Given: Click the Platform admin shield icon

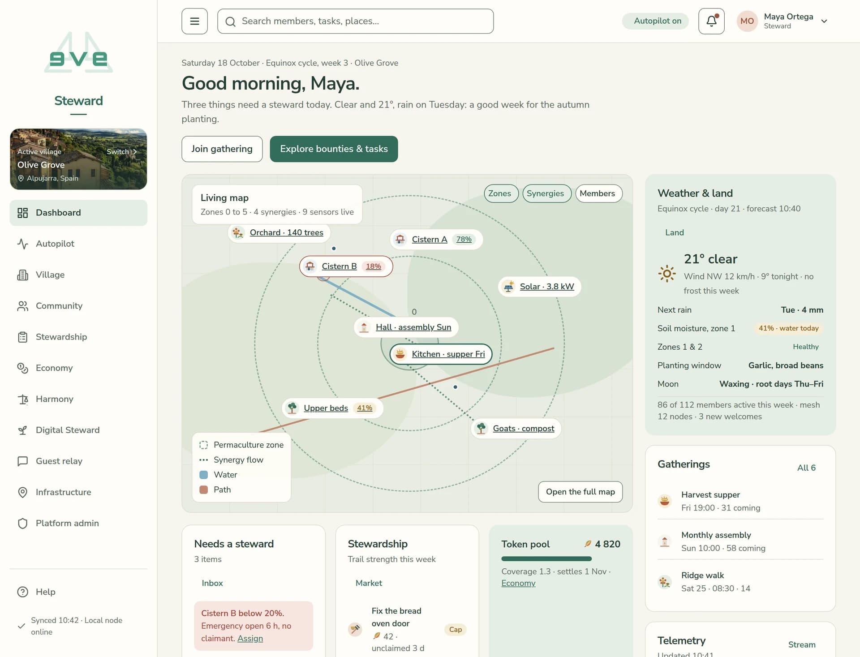Looking at the screenshot, I should click(22, 523).
